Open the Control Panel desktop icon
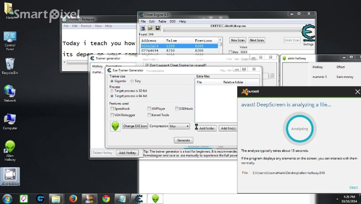361x204 pixels. (x=10, y=41)
